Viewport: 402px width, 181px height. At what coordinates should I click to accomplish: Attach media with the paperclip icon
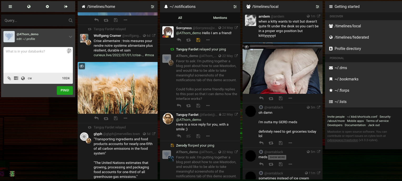click(x=9, y=78)
